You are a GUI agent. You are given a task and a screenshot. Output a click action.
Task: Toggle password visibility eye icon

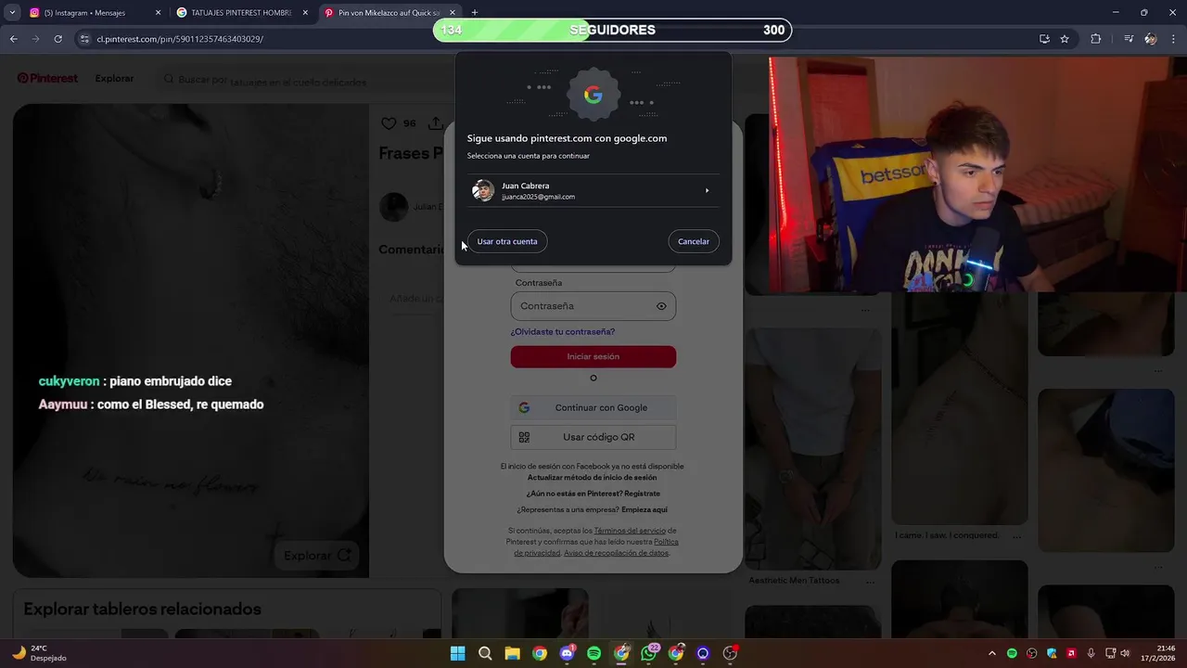pos(661,306)
